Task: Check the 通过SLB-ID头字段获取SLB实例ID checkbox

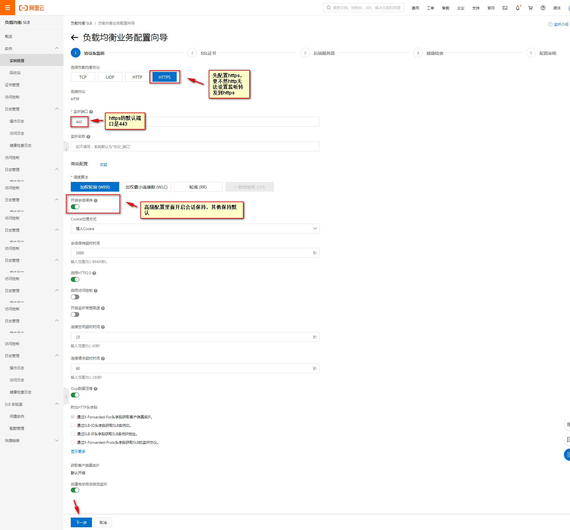Action: click(73, 425)
